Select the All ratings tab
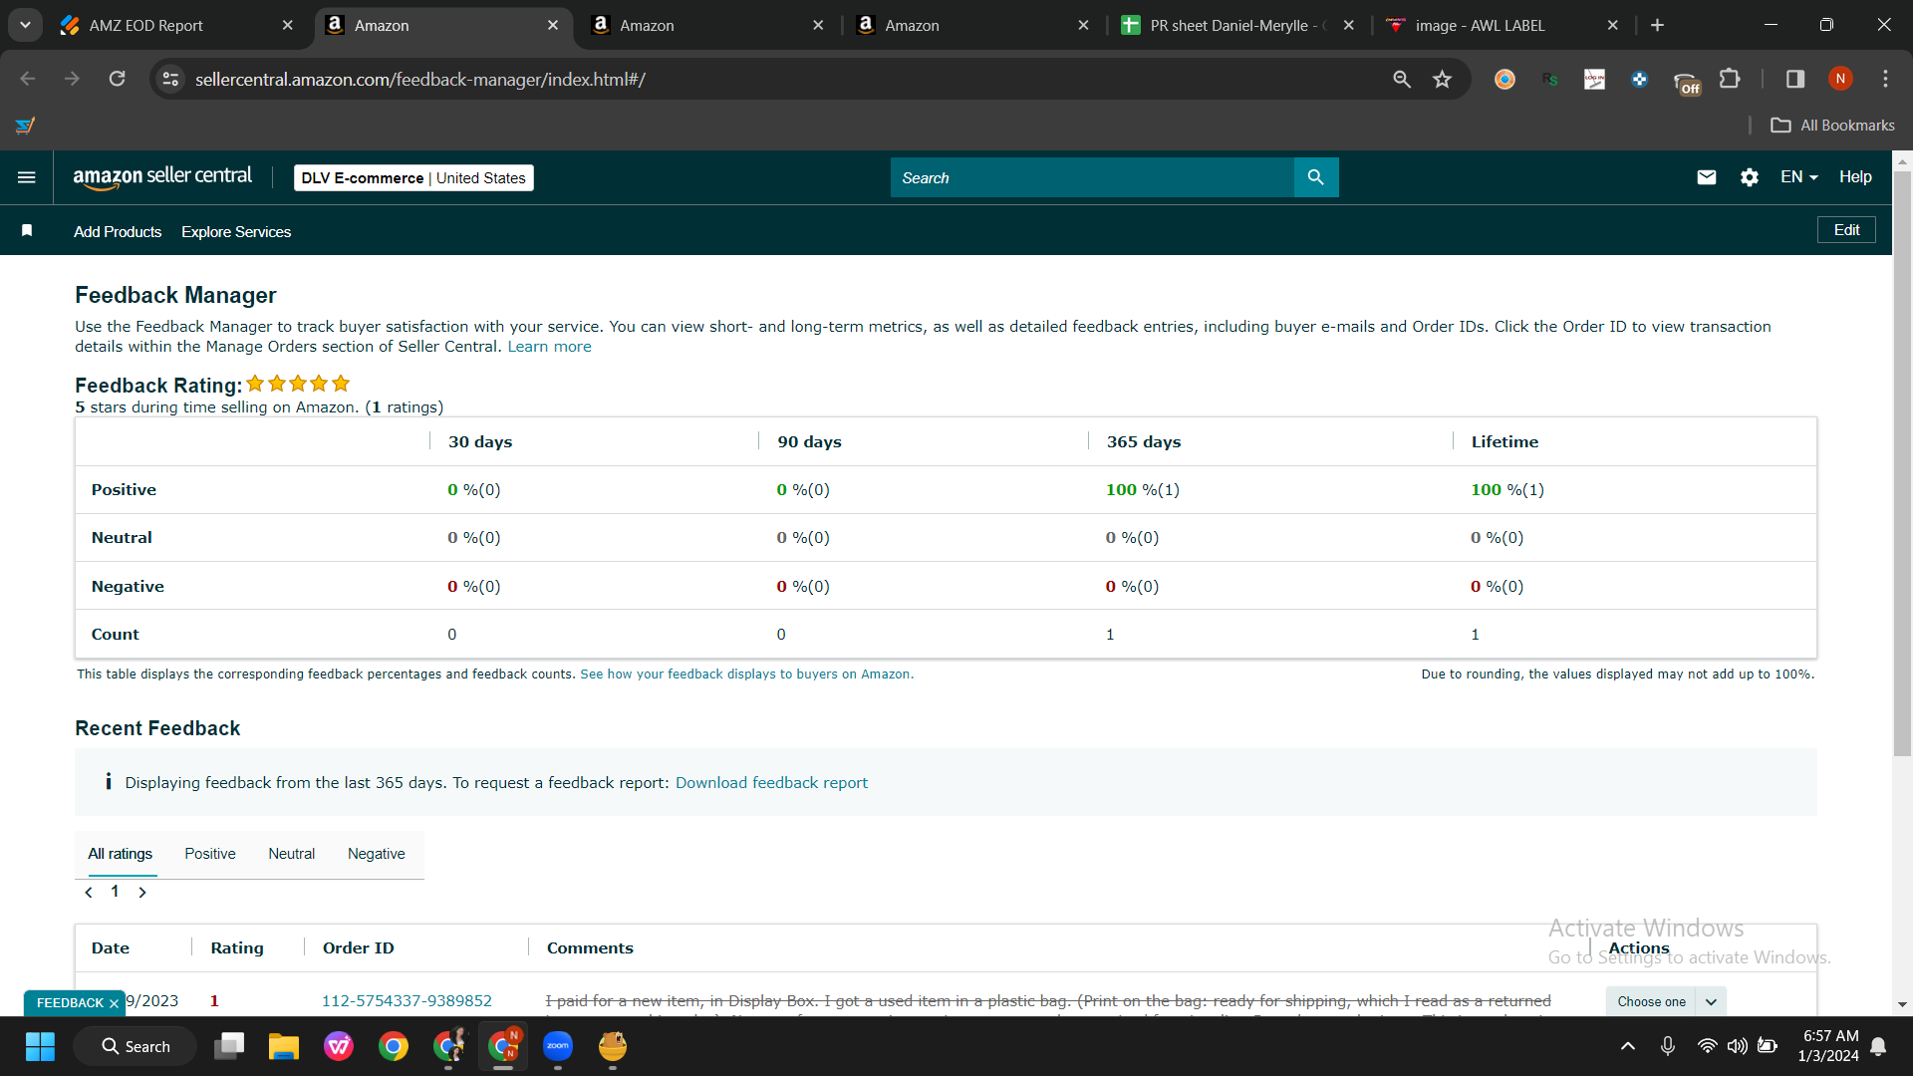Screen dimensions: 1913x1076 [121, 854]
